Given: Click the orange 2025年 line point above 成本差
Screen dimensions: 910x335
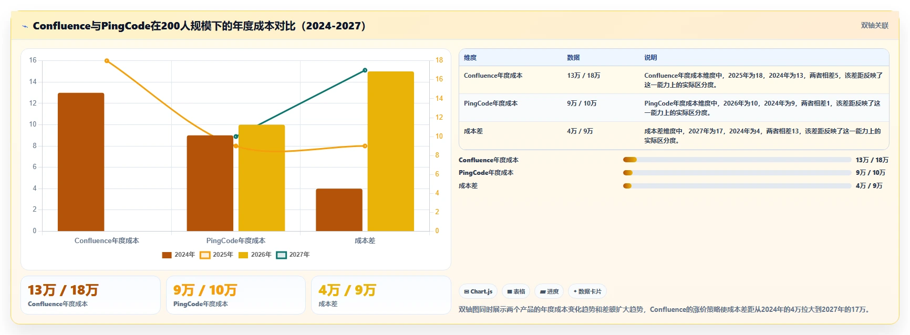Looking at the screenshot, I should click(x=365, y=146).
